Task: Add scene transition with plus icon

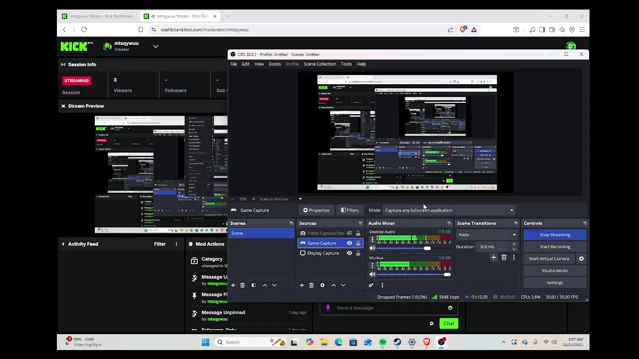Action: click(x=494, y=257)
